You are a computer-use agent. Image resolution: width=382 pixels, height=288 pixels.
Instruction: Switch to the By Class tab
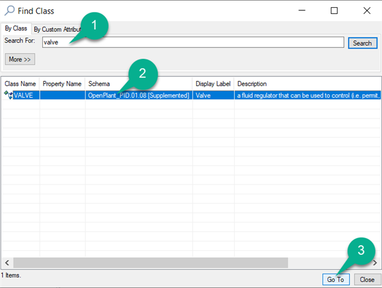pyautogui.click(x=16, y=28)
